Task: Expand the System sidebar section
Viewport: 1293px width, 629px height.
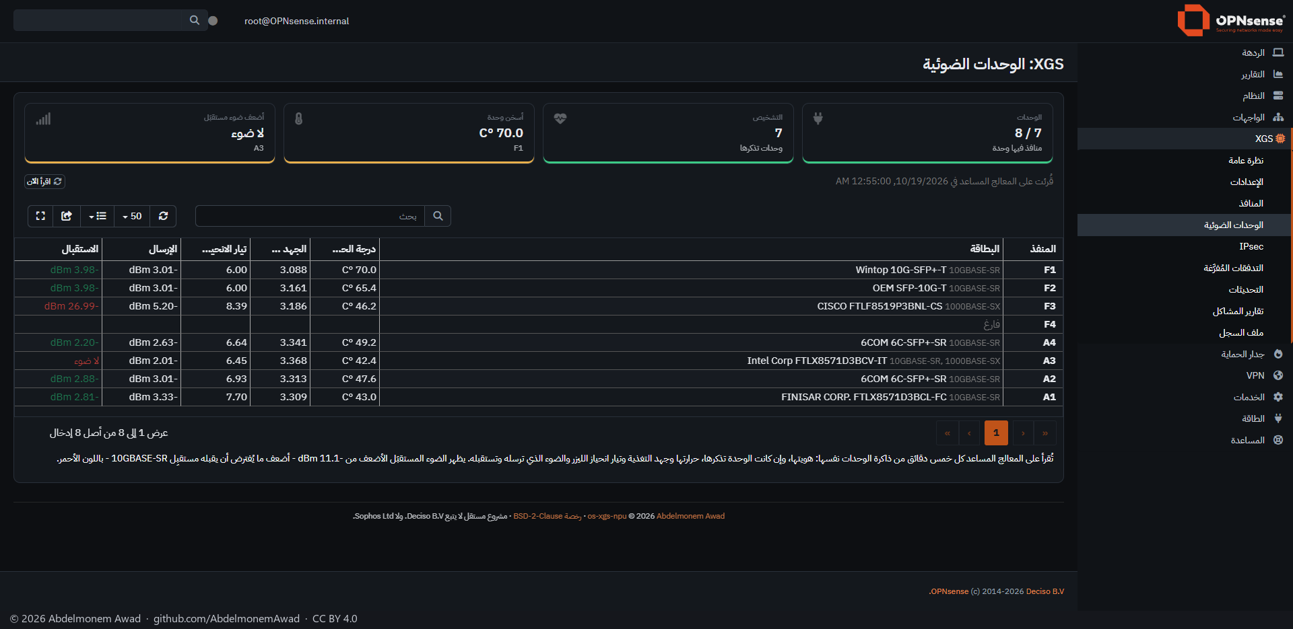Action: (x=1185, y=96)
